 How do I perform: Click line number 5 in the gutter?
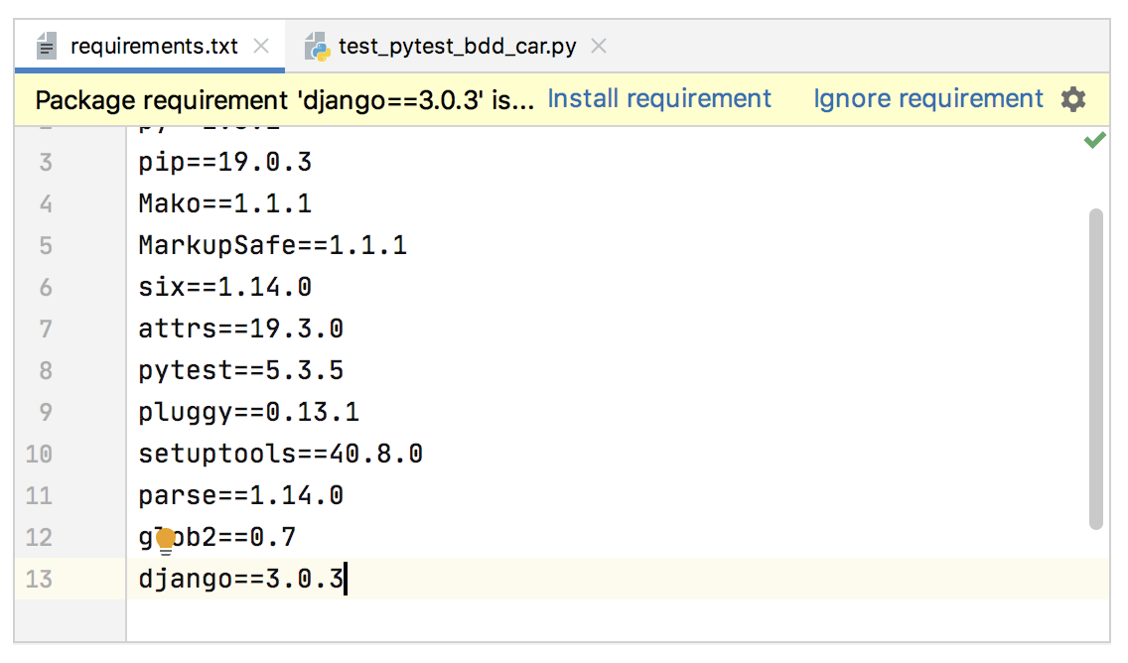46,246
